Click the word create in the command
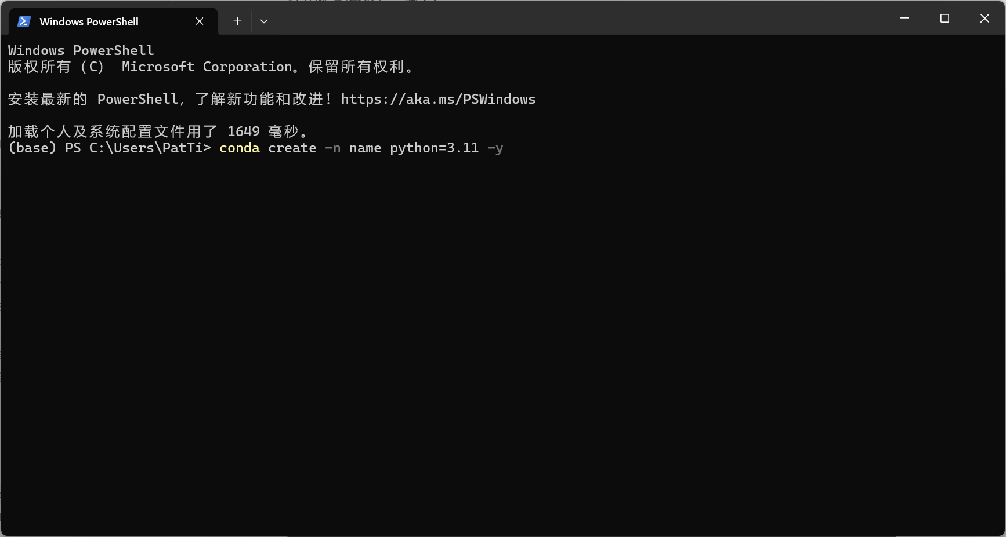 [292, 148]
